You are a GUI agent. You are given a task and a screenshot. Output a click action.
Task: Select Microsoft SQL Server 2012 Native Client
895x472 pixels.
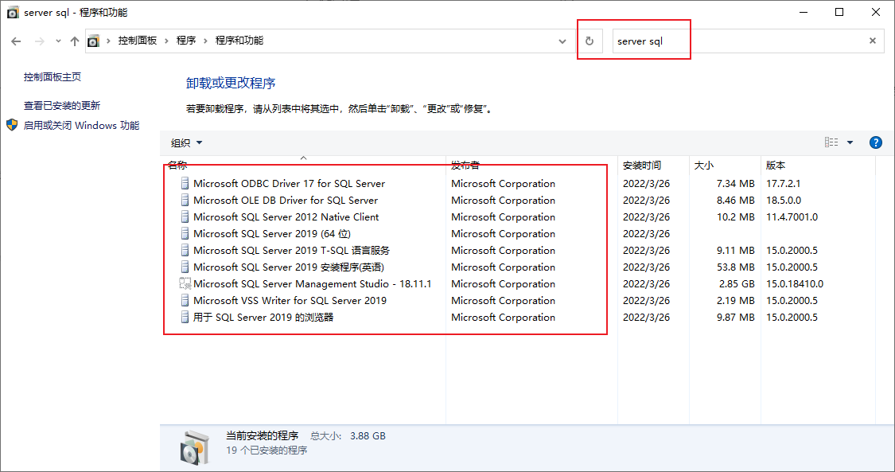coord(286,216)
